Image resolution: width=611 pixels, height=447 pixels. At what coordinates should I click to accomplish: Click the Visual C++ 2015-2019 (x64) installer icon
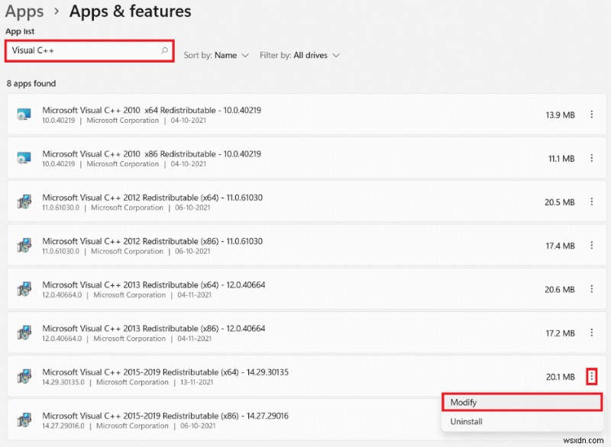click(24, 376)
